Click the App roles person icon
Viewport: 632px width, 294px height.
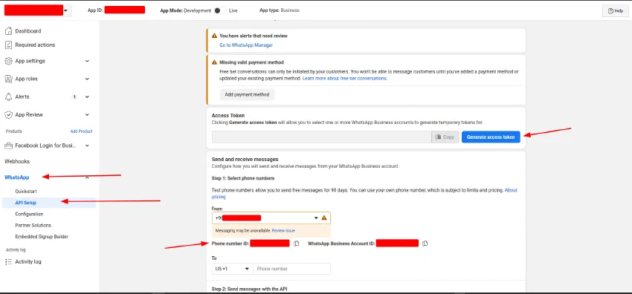(8, 79)
